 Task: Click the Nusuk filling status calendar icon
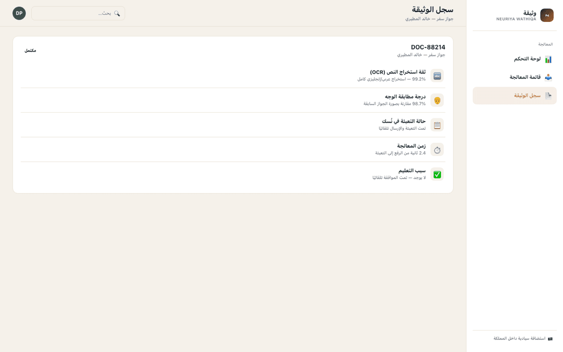[437, 125]
